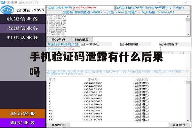Select table row with 13614435382
The image size is (192, 128).
(116, 86)
